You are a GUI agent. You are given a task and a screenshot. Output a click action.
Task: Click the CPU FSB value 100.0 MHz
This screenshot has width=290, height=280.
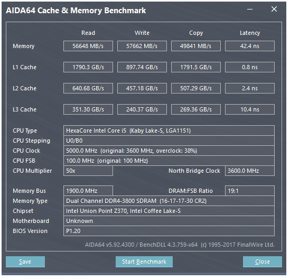pos(169,161)
